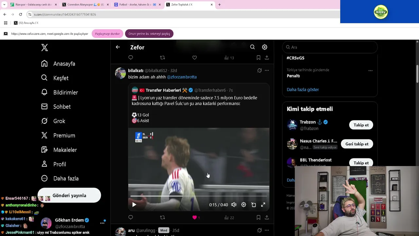View analytics showing 13 views
This screenshot has height=236, width=419.
coord(229,58)
